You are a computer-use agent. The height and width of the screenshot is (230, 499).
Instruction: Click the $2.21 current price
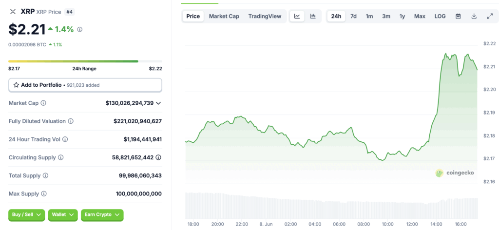point(27,30)
